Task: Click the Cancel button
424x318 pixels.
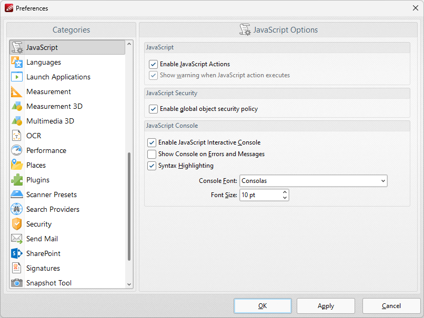Action: tap(391, 306)
